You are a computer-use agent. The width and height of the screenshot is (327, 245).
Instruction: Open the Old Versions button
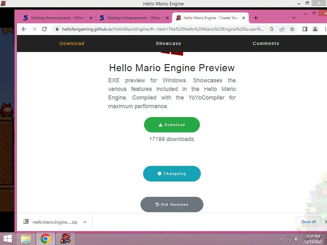[x=172, y=204]
